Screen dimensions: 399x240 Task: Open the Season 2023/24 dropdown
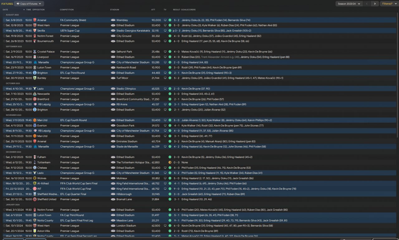[x=349, y=4]
